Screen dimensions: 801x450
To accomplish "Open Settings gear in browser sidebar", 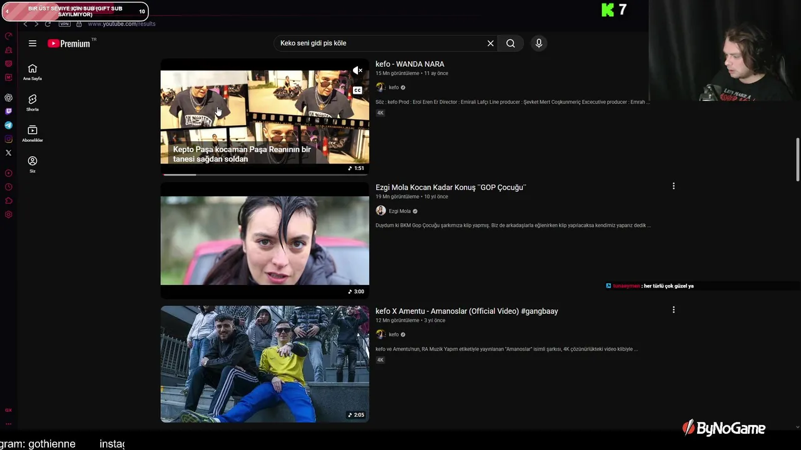I will coord(9,214).
